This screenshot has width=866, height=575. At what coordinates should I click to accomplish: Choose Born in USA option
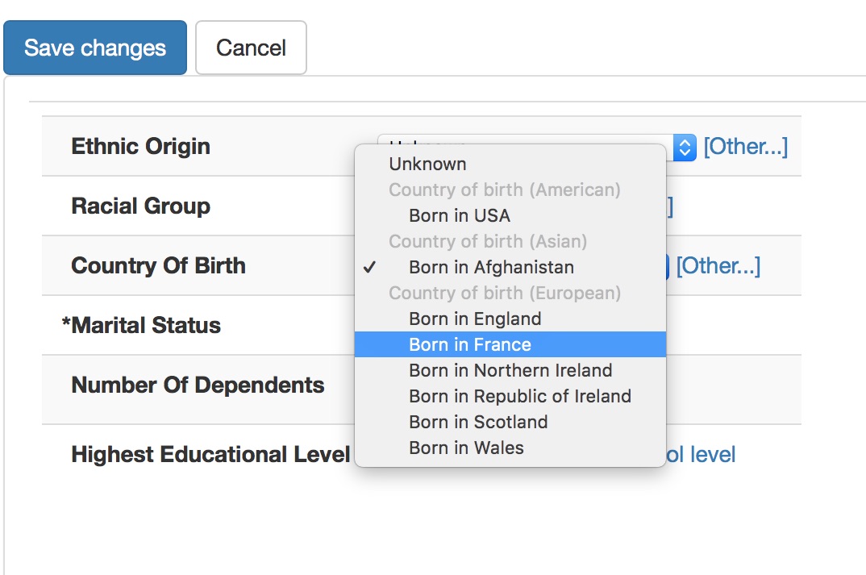pyautogui.click(x=460, y=215)
